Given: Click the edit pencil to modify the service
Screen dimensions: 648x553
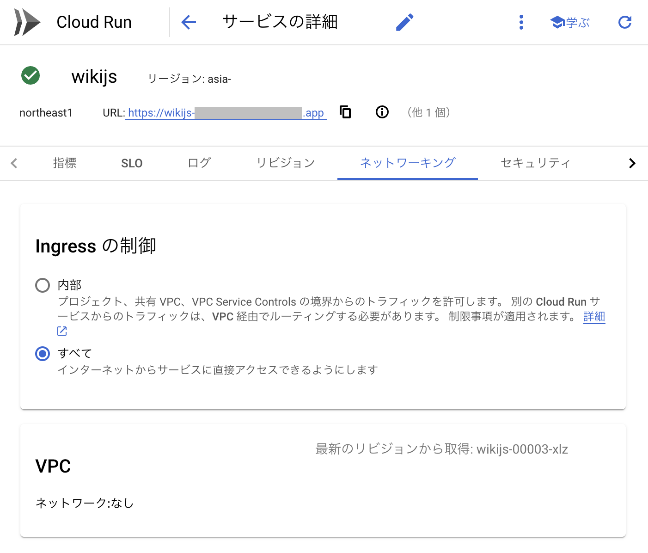Looking at the screenshot, I should click(x=404, y=22).
